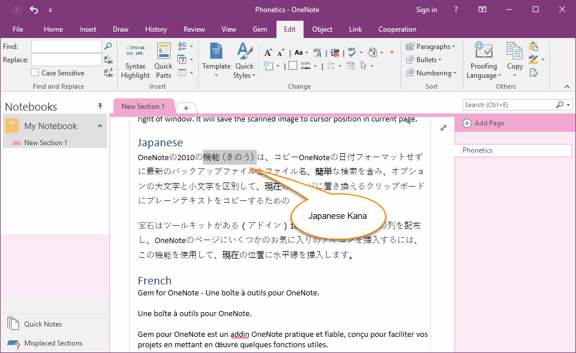
Task: Collapse the ribbon with up chevron
Action: point(567,86)
